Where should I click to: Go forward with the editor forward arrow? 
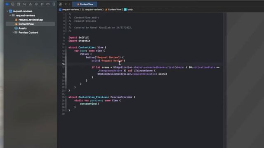[69, 4]
